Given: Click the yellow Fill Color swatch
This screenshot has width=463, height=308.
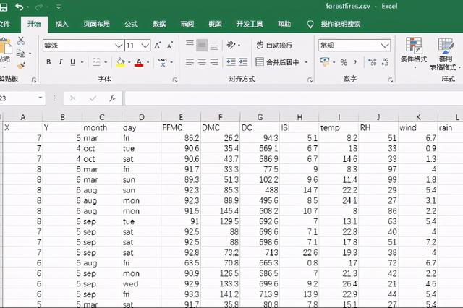Looking at the screenshot, I should pos(120,62).
